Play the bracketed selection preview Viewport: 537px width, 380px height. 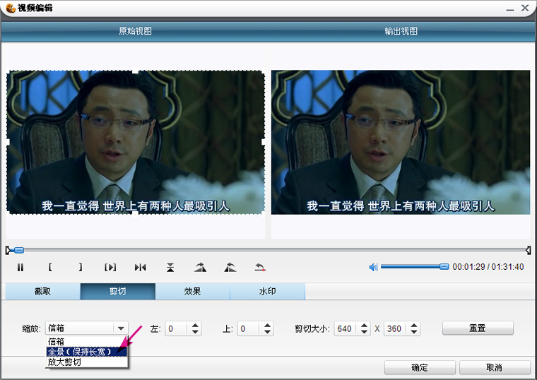tap(110, 268)
